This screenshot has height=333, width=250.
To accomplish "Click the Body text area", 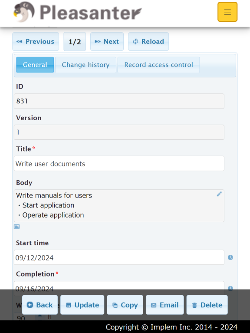I will 119,206.
